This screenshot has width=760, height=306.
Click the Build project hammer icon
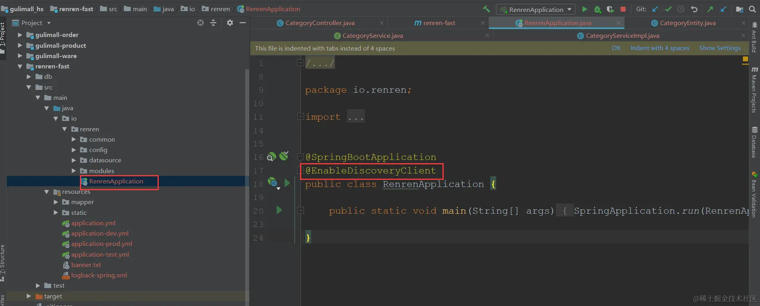pos(486,9)
